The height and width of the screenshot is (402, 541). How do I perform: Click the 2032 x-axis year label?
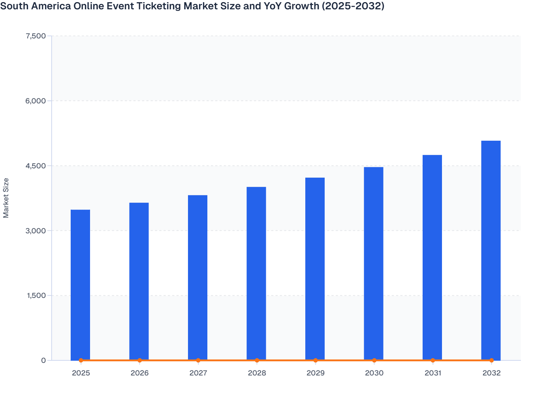click(x=491, y=373)
